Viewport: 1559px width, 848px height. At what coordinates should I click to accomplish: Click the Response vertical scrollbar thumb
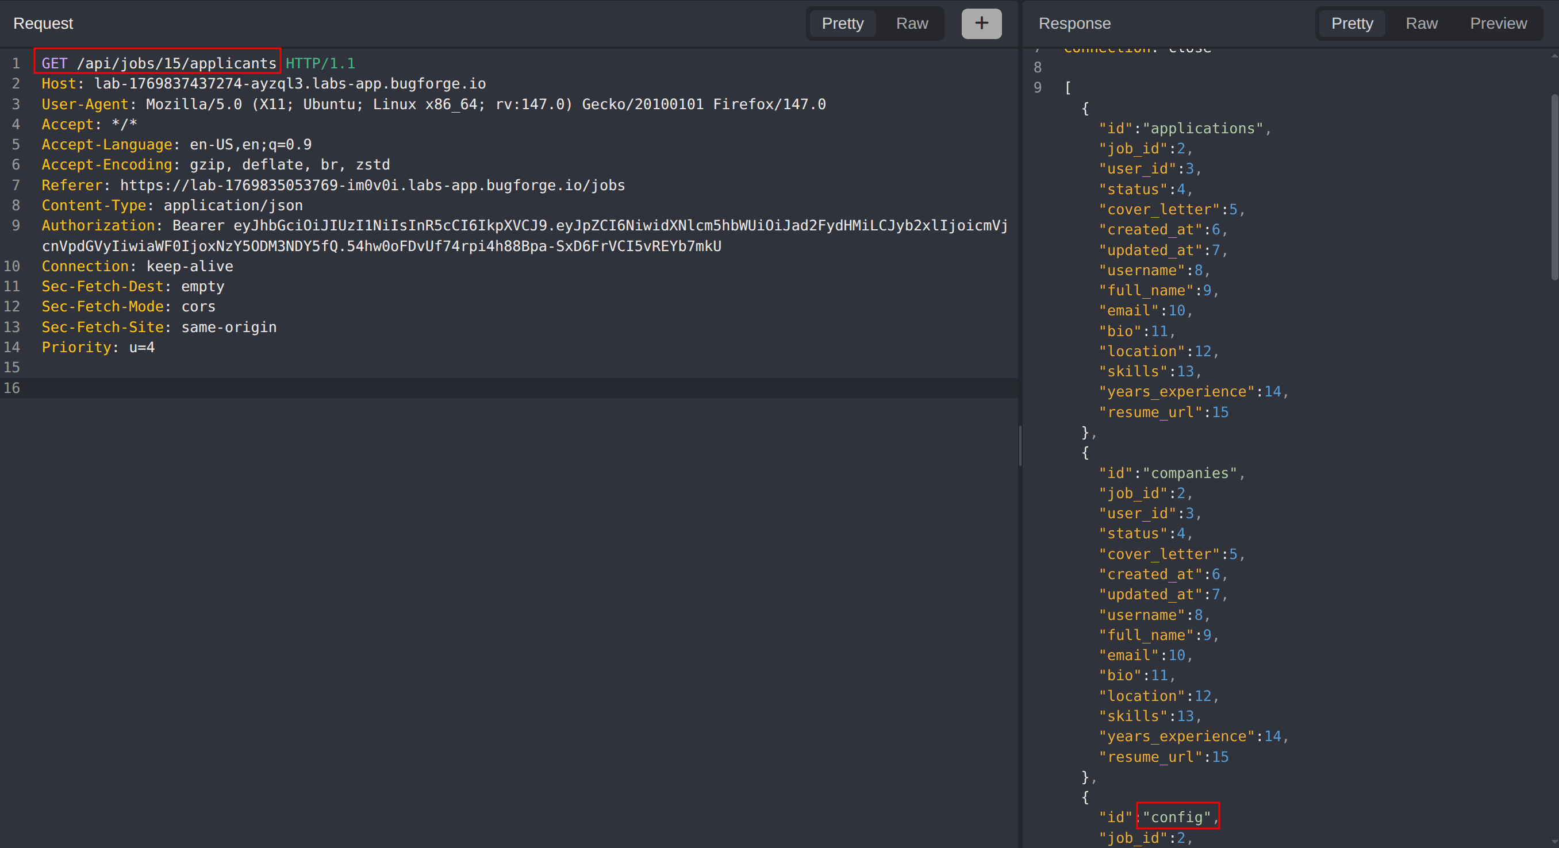point(1554,187)
